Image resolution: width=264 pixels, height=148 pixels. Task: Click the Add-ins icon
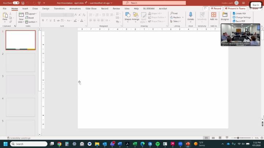click(213, 15)
